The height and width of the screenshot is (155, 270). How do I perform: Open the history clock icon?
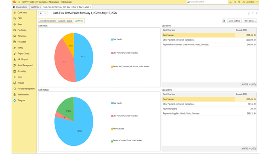pyautogui.click(x=235, y=2)
